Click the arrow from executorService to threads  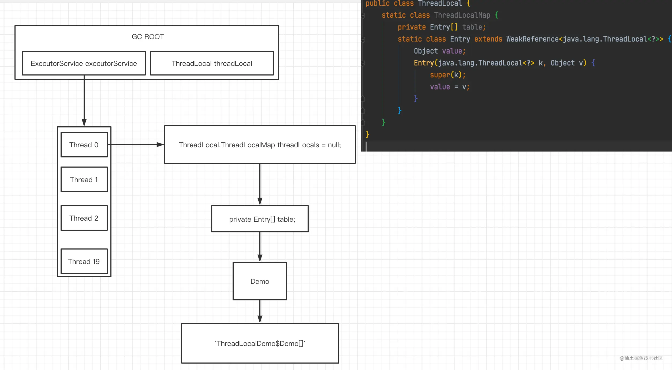(84, 101)
